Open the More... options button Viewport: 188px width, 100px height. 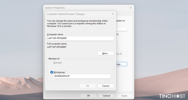106,53
